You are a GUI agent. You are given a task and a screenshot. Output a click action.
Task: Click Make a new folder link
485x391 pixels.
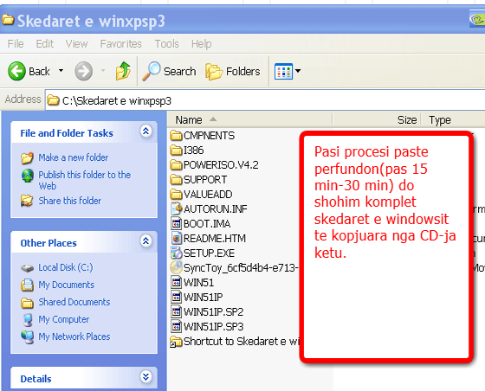74,157
